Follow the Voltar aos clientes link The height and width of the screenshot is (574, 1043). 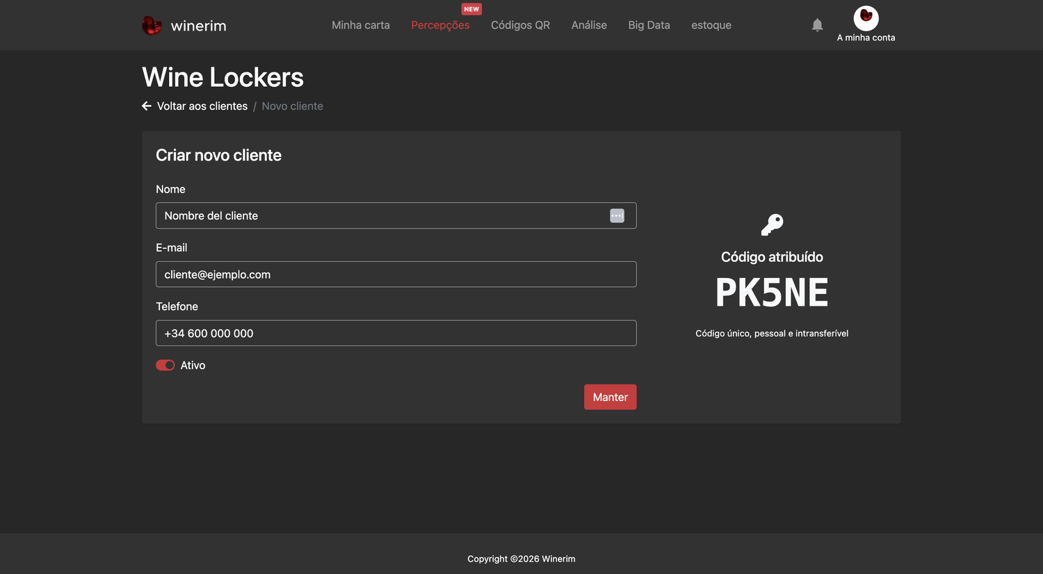click(x=202, y=106)
